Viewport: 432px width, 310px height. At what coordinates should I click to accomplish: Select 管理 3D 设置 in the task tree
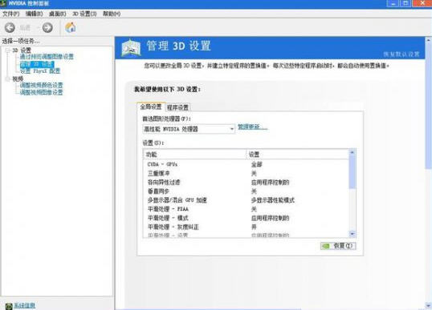(37, 64)
